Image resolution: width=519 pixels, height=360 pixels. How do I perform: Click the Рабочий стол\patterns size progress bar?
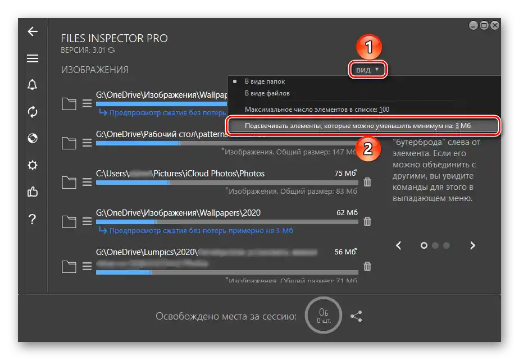(x=227, y=143)
